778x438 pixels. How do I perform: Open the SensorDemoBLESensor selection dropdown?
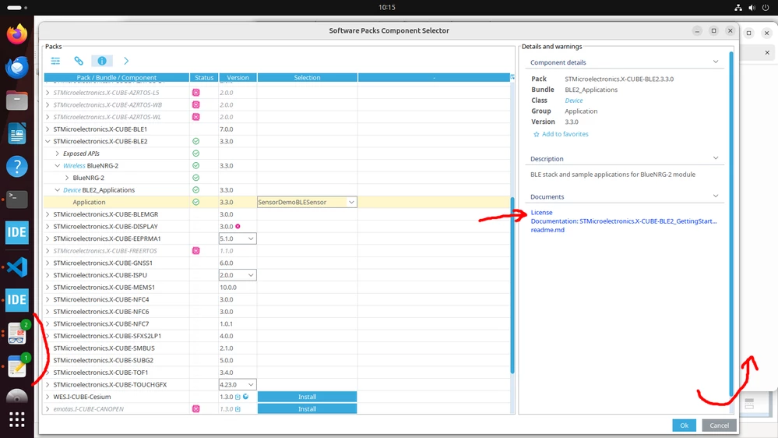[x=307, y=202]
